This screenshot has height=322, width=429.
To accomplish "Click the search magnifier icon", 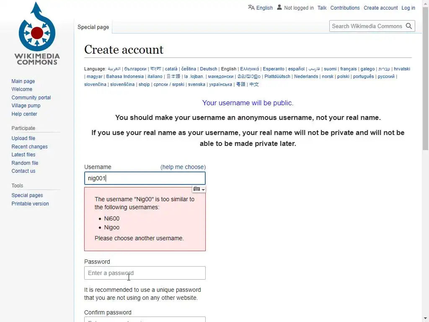I will point(409,26).
